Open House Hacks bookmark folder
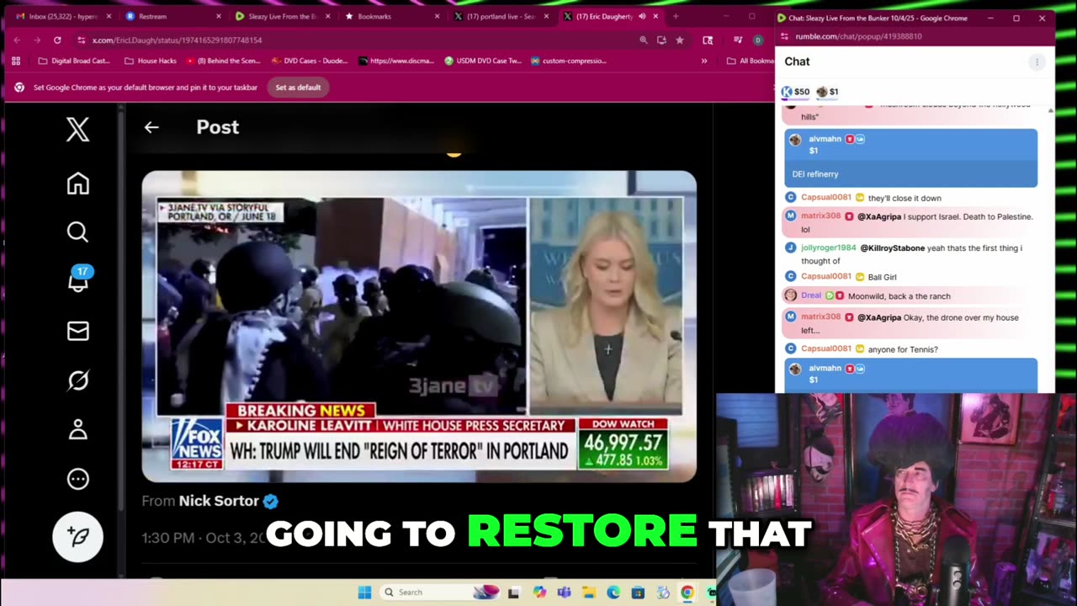 pyautogui.click(x=150, y=61)
